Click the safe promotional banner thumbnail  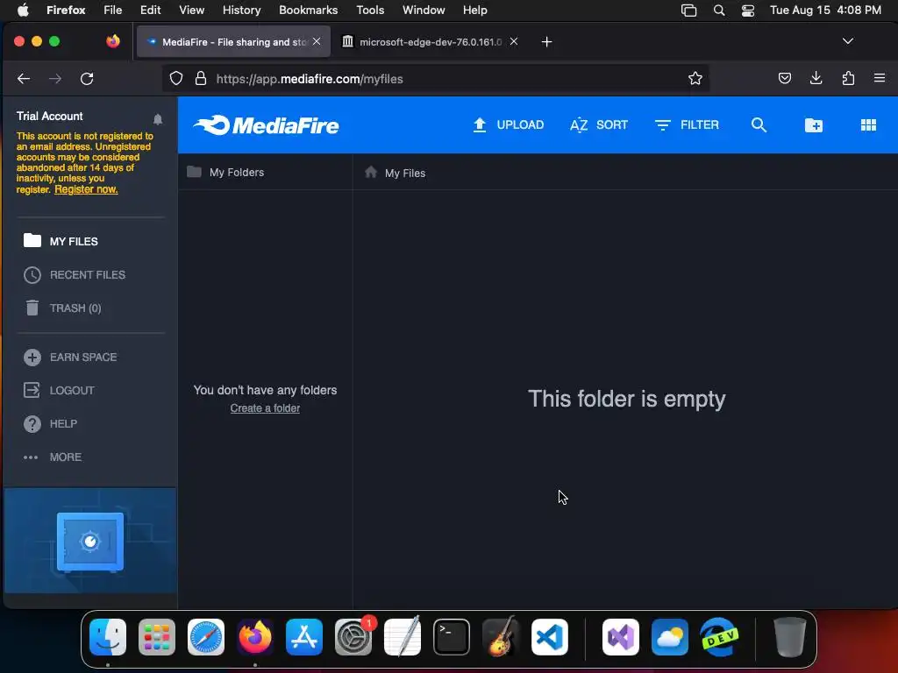(x=90, y=542)
